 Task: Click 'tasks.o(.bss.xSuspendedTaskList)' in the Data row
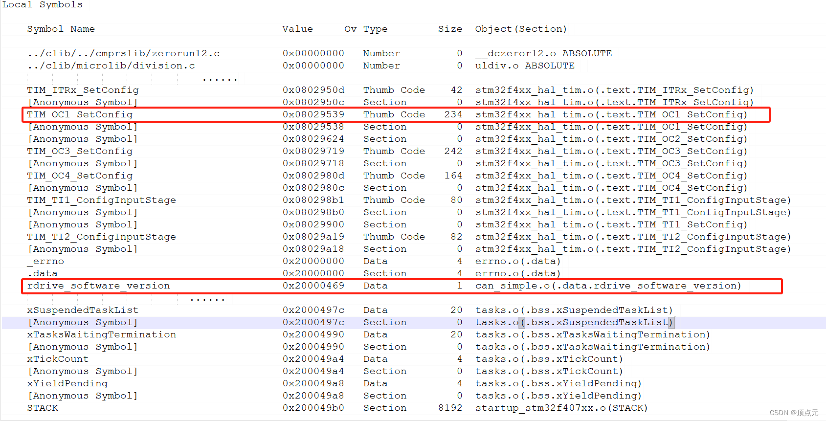574,310
